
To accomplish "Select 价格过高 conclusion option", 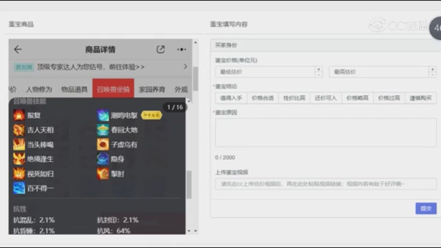I will (389, 98).
